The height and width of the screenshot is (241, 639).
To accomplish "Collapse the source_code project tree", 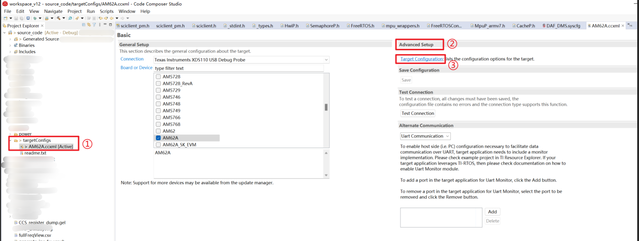I will (x=5, y=33).
